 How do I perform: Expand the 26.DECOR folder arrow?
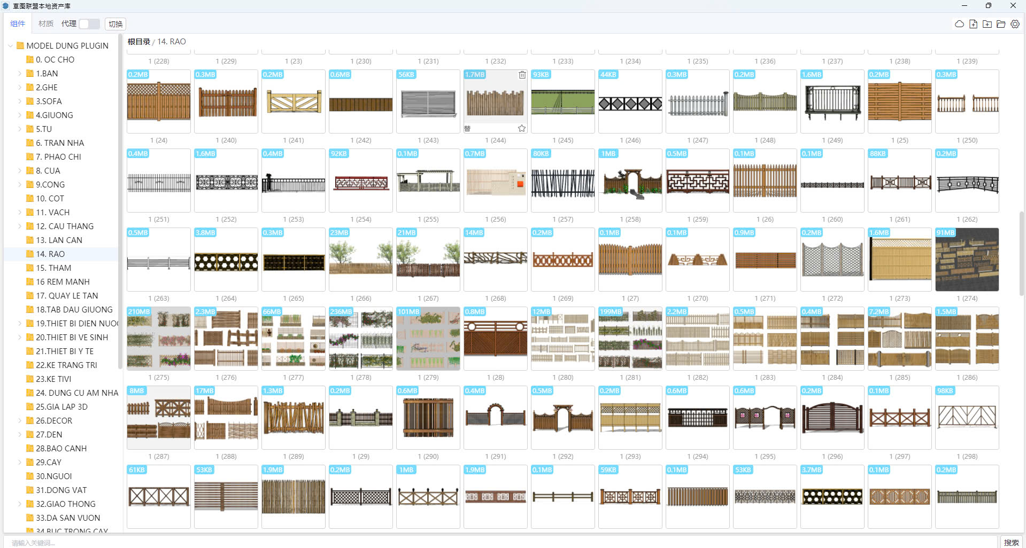pos(20,421)
